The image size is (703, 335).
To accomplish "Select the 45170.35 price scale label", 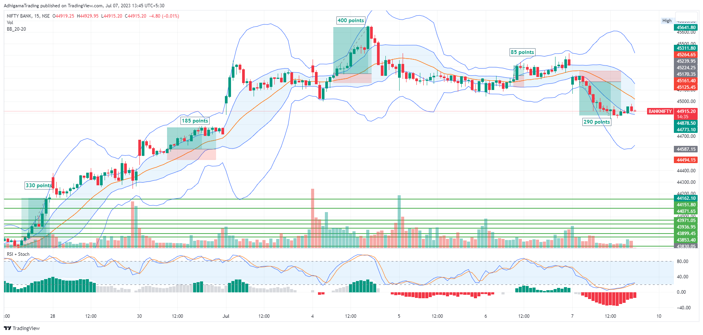I will tap(686, 74).
